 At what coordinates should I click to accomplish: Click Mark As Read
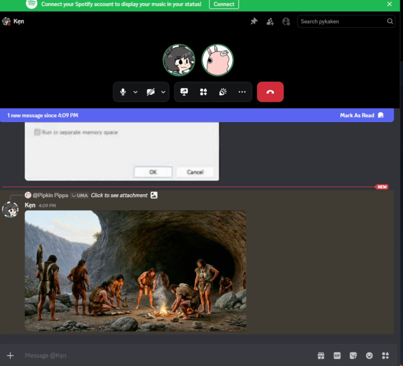362,116
